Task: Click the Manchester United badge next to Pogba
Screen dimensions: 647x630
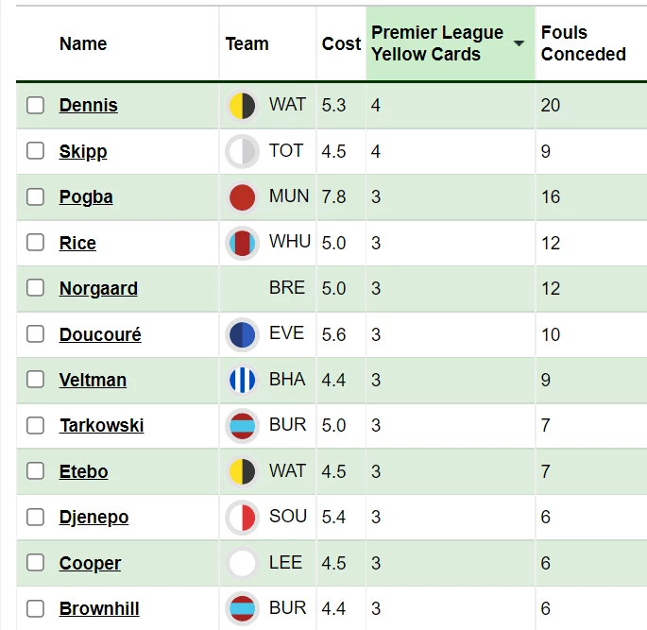Action: 242,196
